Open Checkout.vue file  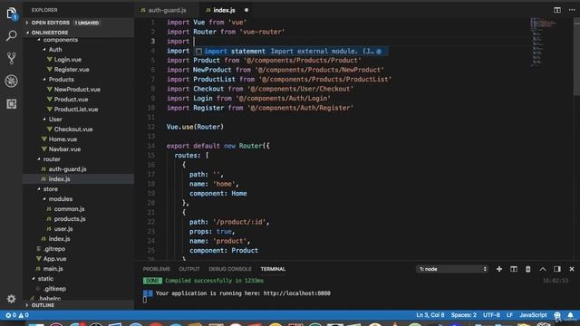[73, 129]
